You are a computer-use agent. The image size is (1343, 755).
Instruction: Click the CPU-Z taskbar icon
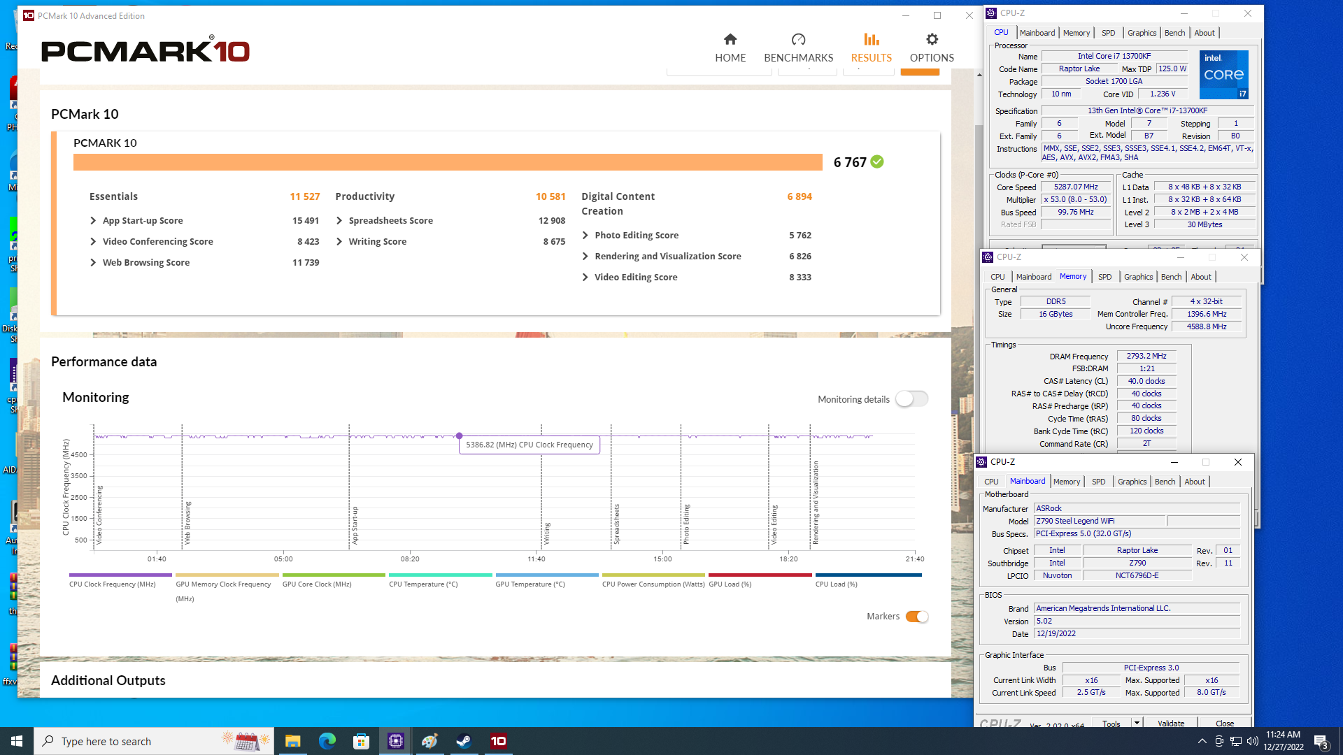pos(395,741)
